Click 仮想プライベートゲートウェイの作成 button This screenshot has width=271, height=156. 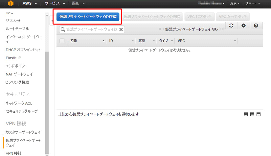tap(88, 17)
